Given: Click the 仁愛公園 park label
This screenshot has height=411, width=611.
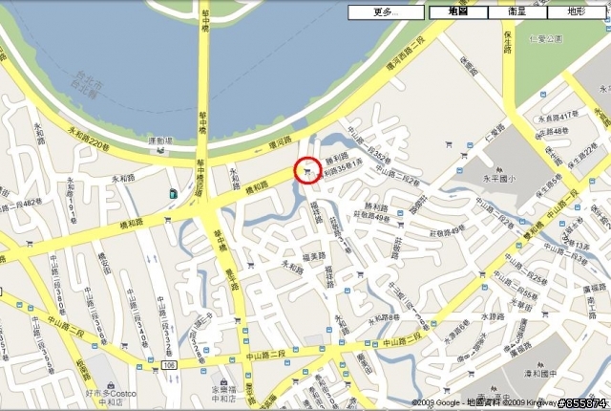Looking at the screenshot, I should click(546, 39).
